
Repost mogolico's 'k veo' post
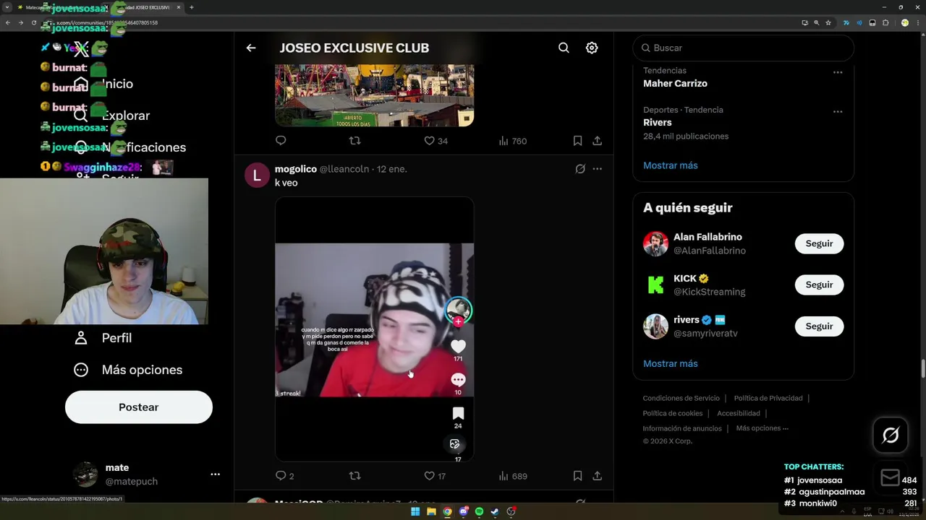(x=354, y=476)
